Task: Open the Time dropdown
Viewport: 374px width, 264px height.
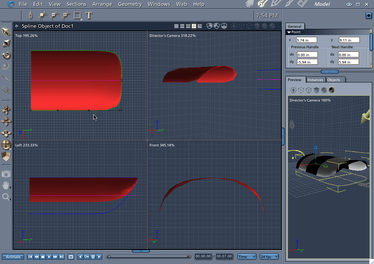Action: 247,257
